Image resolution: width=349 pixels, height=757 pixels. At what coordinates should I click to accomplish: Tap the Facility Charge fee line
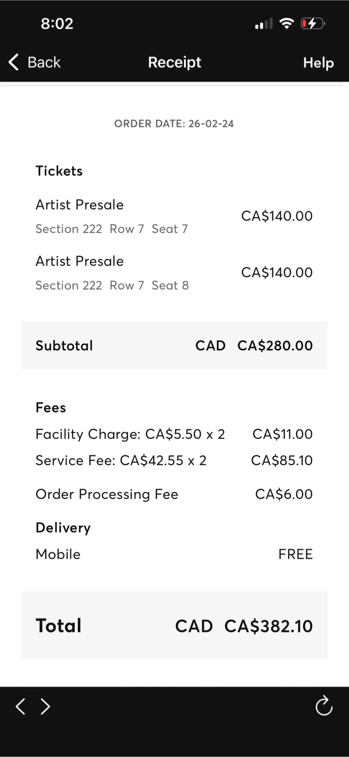(174, 434)
